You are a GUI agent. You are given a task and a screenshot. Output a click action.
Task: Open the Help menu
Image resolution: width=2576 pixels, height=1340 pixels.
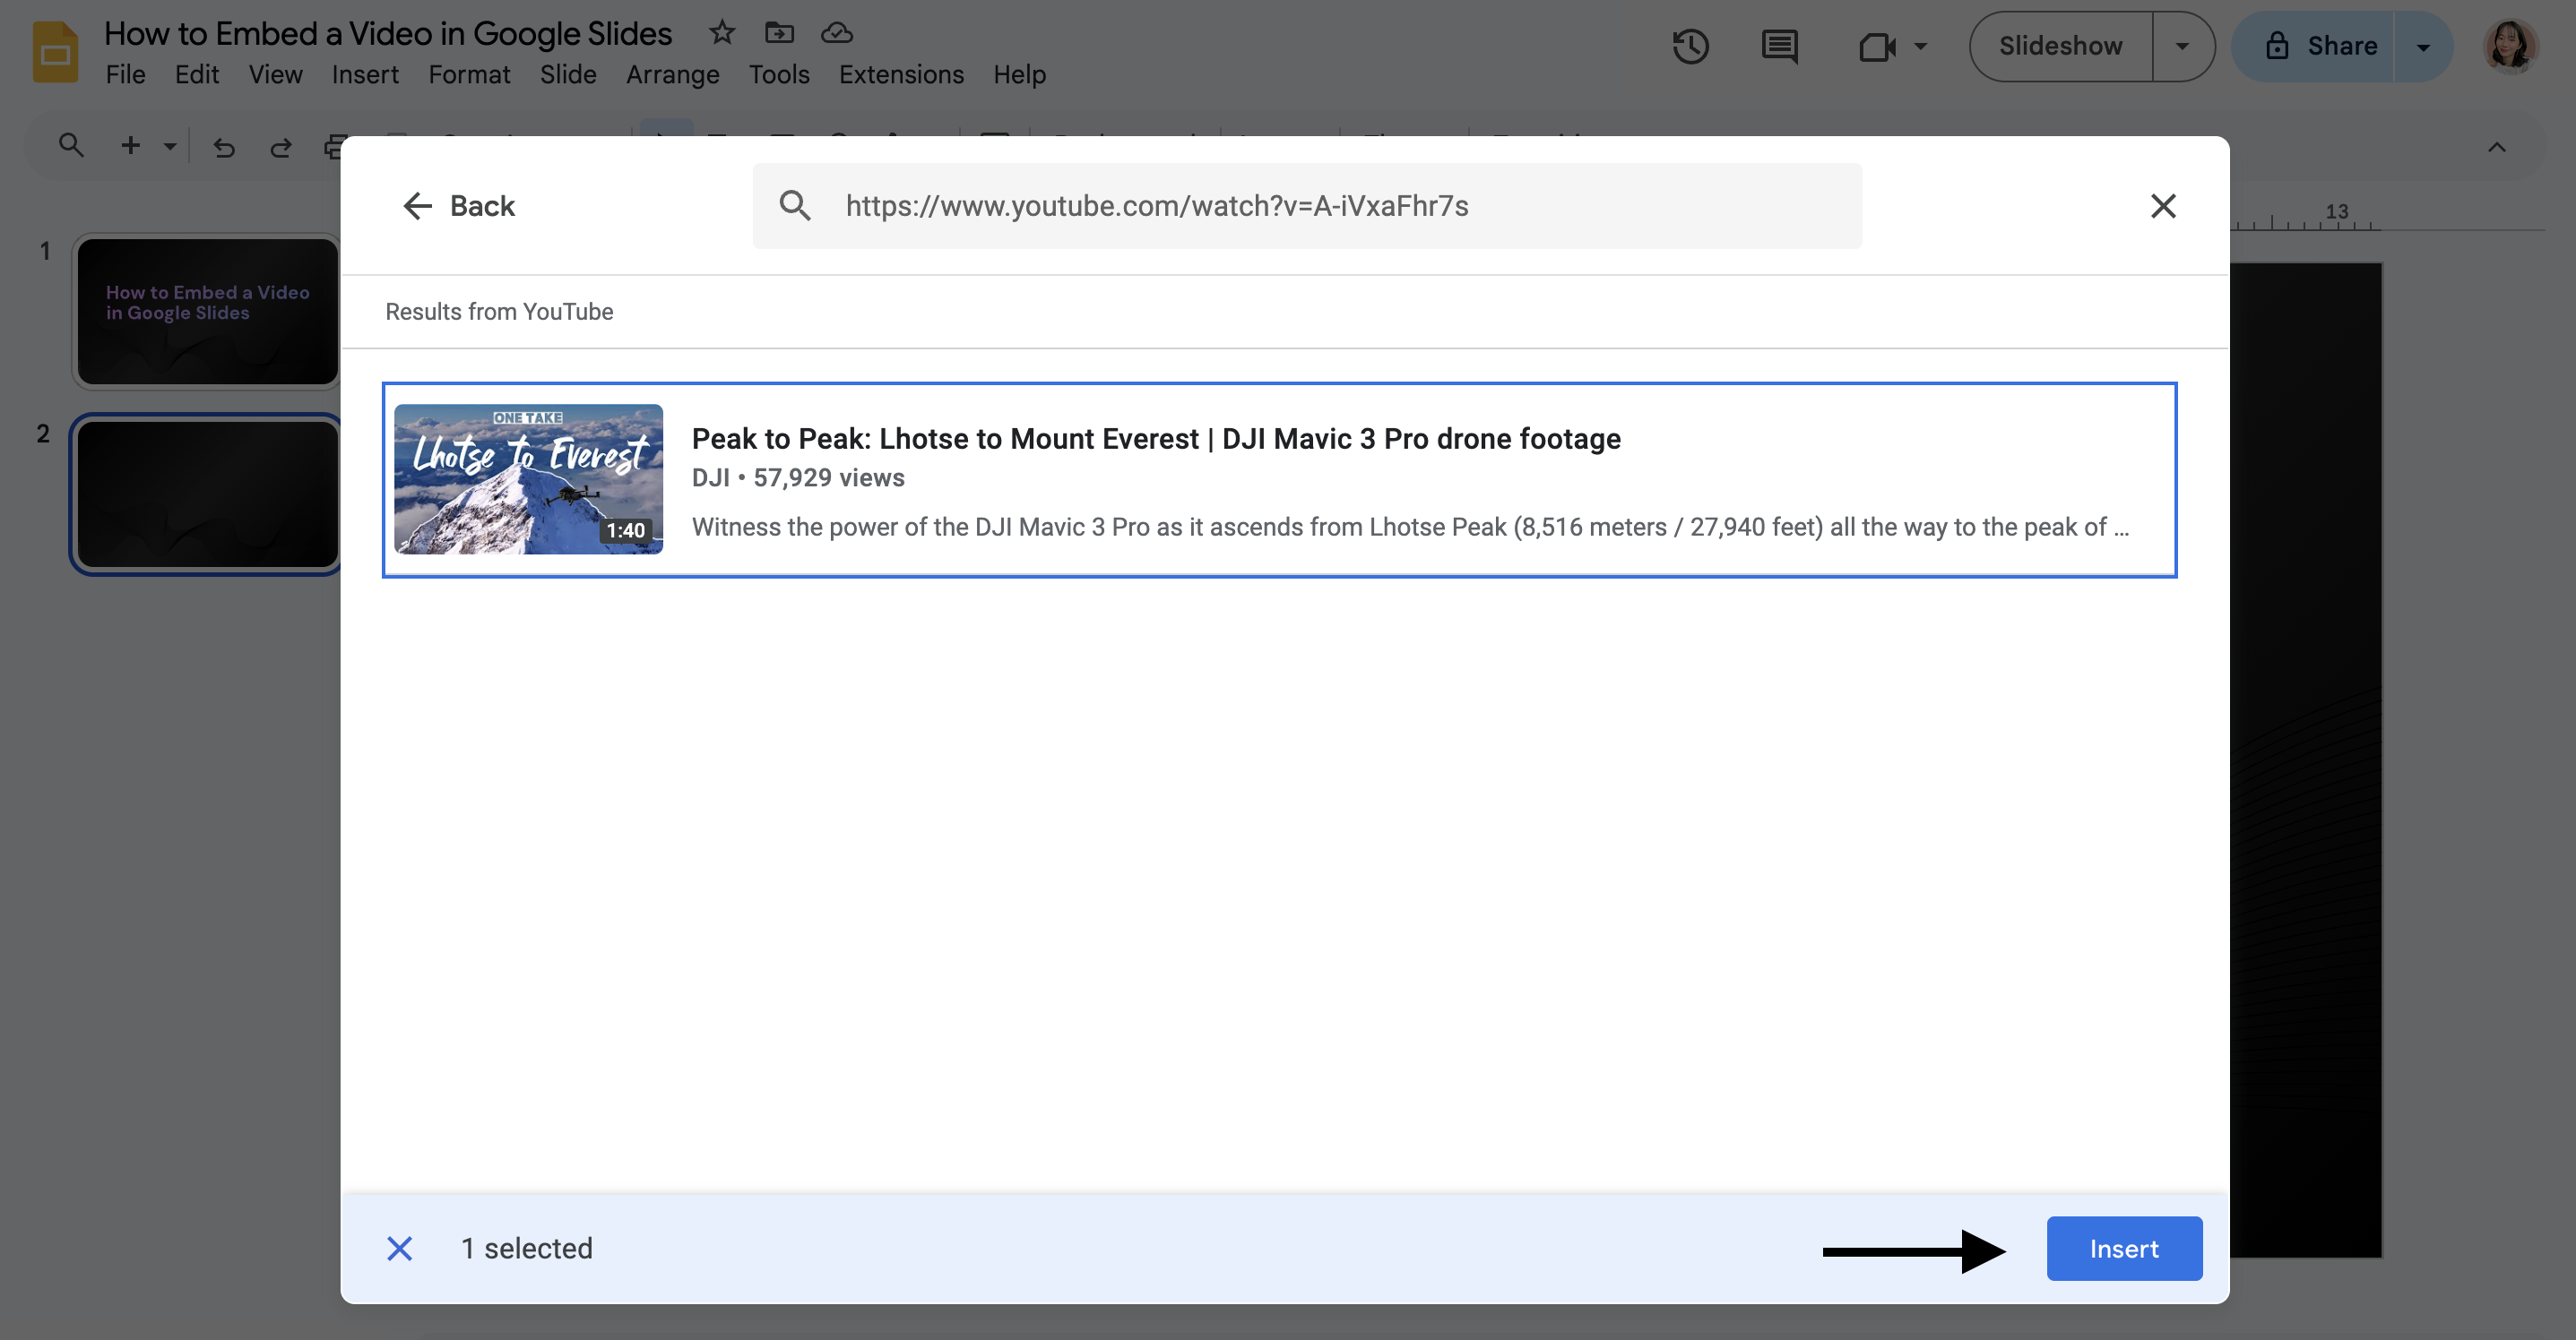pyautogui.click(x=1019, y=75)
